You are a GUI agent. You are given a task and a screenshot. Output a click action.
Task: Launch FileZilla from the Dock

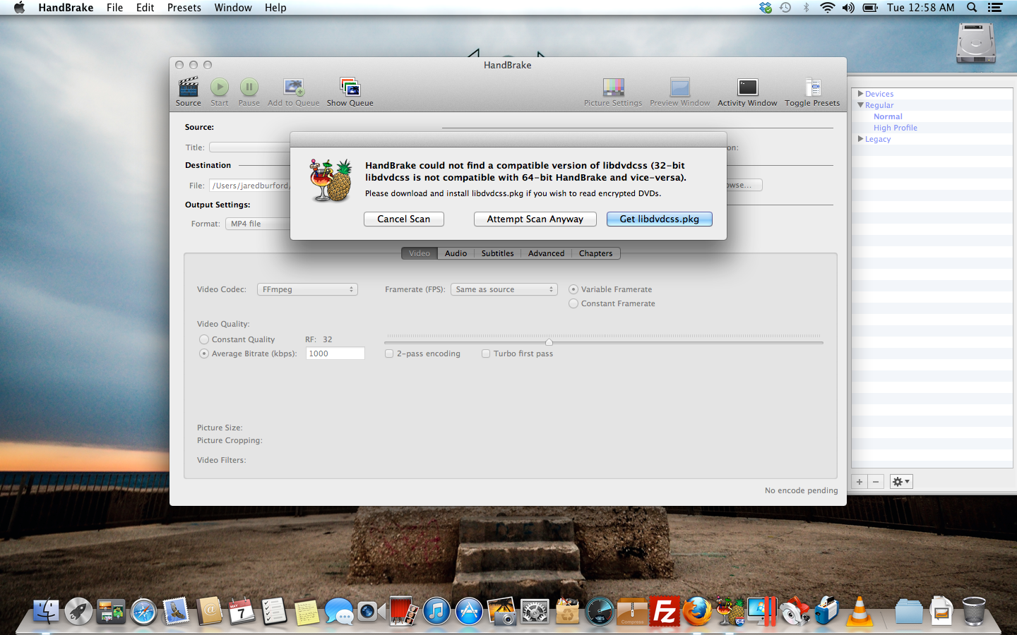[665, 611]
